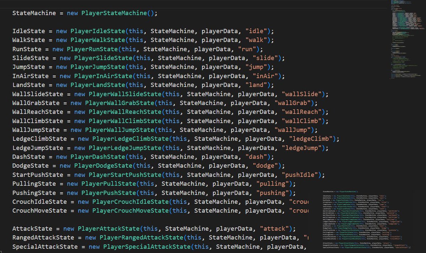This screenshot has height=253, width=426.
Task: Click the "wallClimb" string literal
Action: pos(302,121)
